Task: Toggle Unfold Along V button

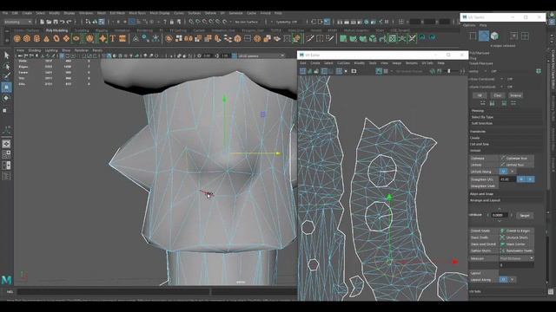Action: point(512,172)
